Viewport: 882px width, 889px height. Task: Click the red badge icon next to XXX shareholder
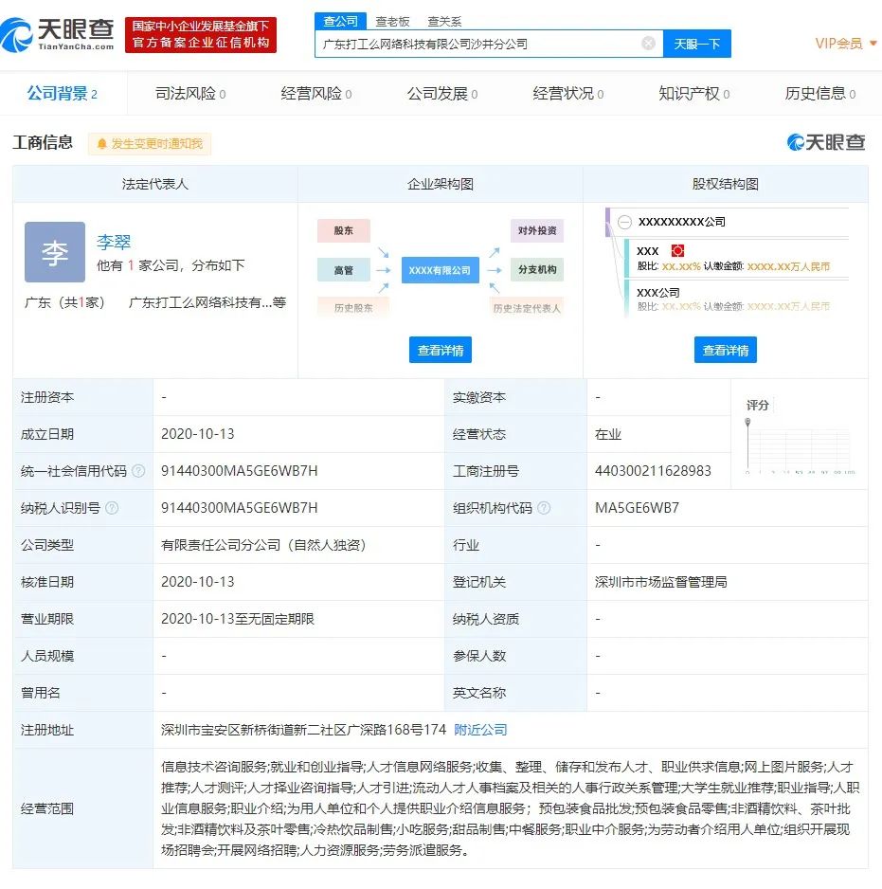[x=677, y=251]
